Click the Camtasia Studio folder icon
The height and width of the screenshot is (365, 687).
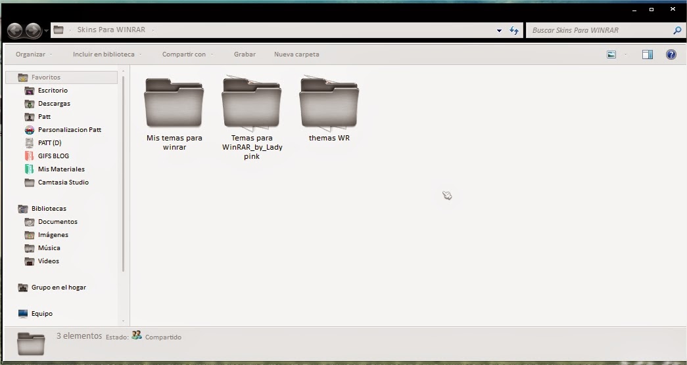point(30,182)
